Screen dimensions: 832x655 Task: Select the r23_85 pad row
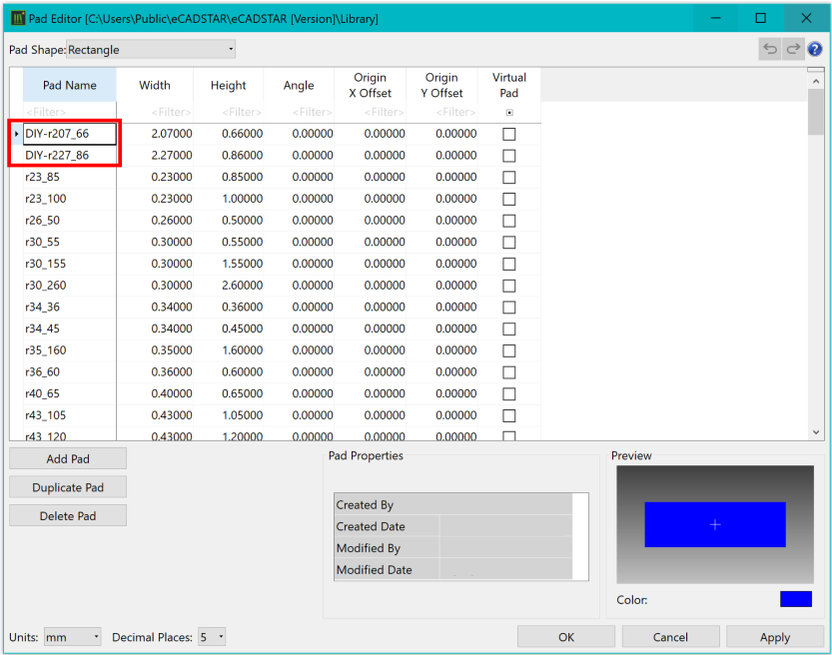[x=282, y=177]
